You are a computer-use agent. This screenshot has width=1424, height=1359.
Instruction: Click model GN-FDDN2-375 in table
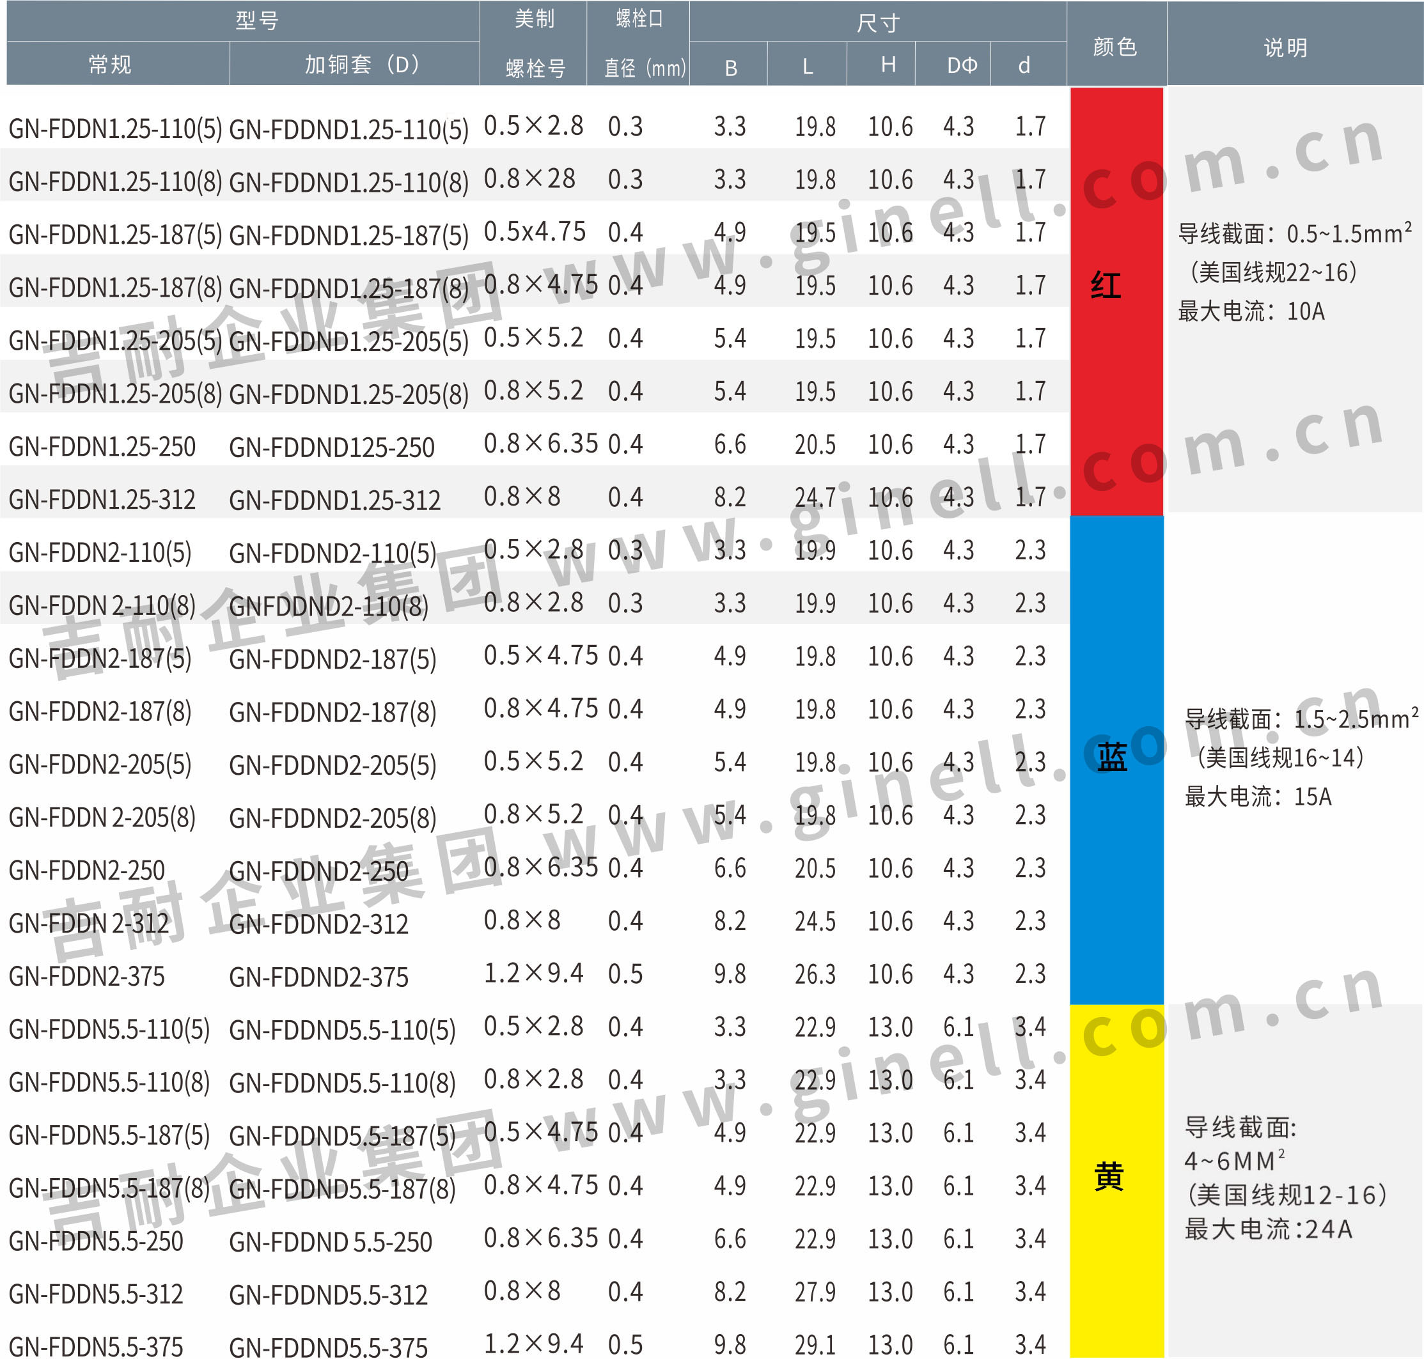(87, 977)
